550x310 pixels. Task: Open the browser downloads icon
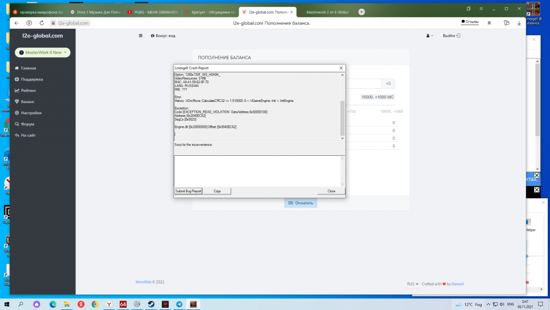[518, 23]
